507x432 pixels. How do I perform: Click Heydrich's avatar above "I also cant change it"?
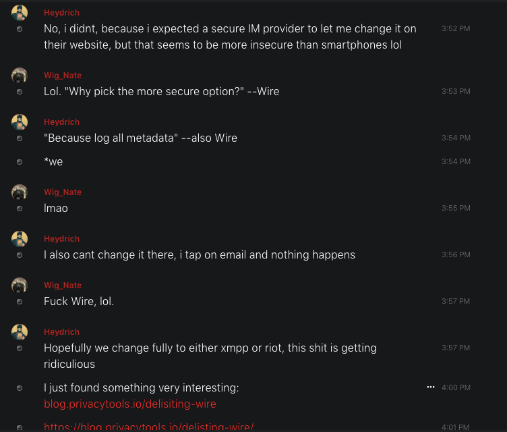coord(20,239)
